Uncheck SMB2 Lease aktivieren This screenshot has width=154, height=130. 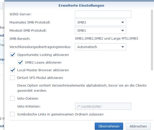[20, 62]
